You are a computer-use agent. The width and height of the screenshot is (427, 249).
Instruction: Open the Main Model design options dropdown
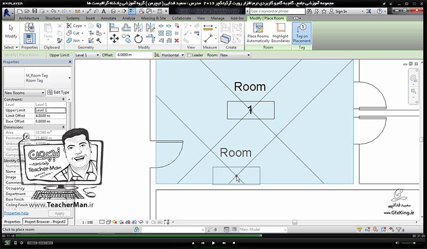[x=263, y=229]
